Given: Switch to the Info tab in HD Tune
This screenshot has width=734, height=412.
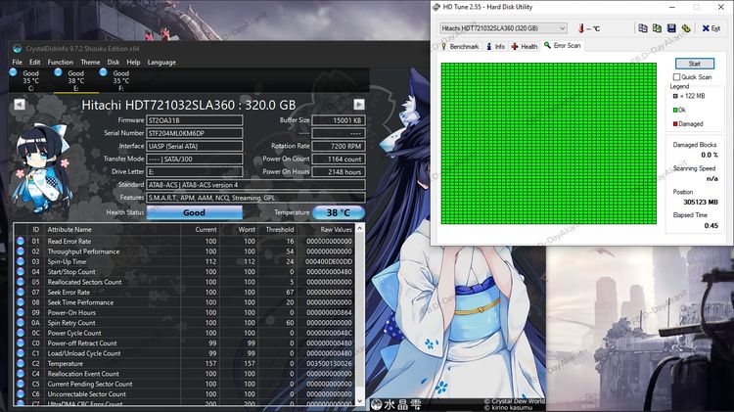Looking at the screenshot, I should [495, 46].
